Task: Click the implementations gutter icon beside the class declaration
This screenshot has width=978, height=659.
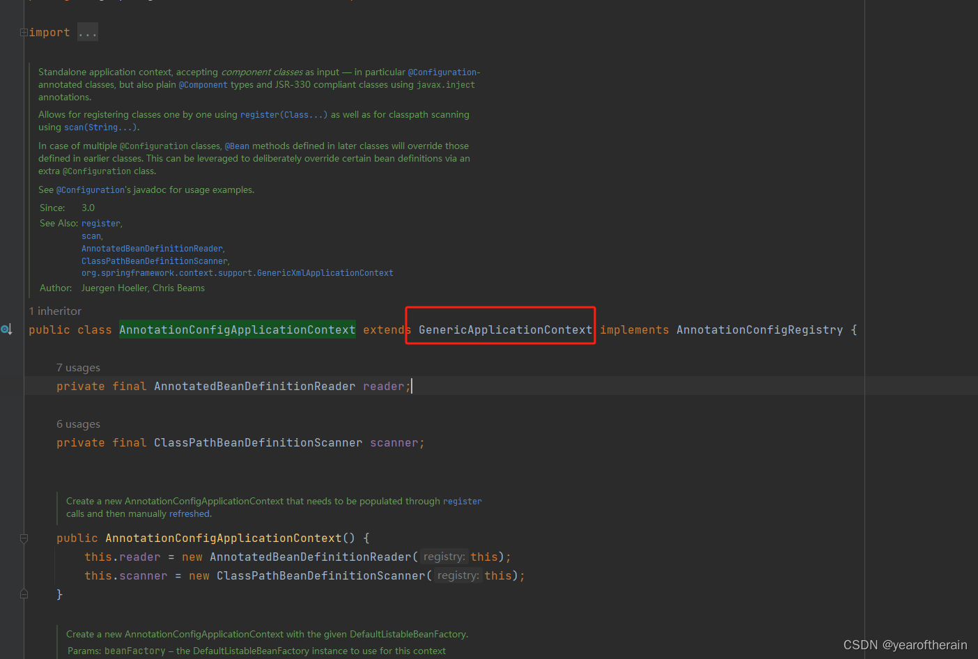Action: coord(6,329)
